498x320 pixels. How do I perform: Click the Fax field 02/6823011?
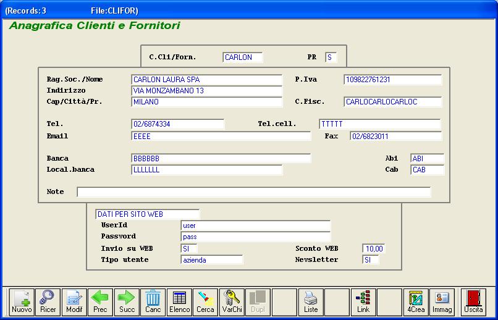pos(395,136)
